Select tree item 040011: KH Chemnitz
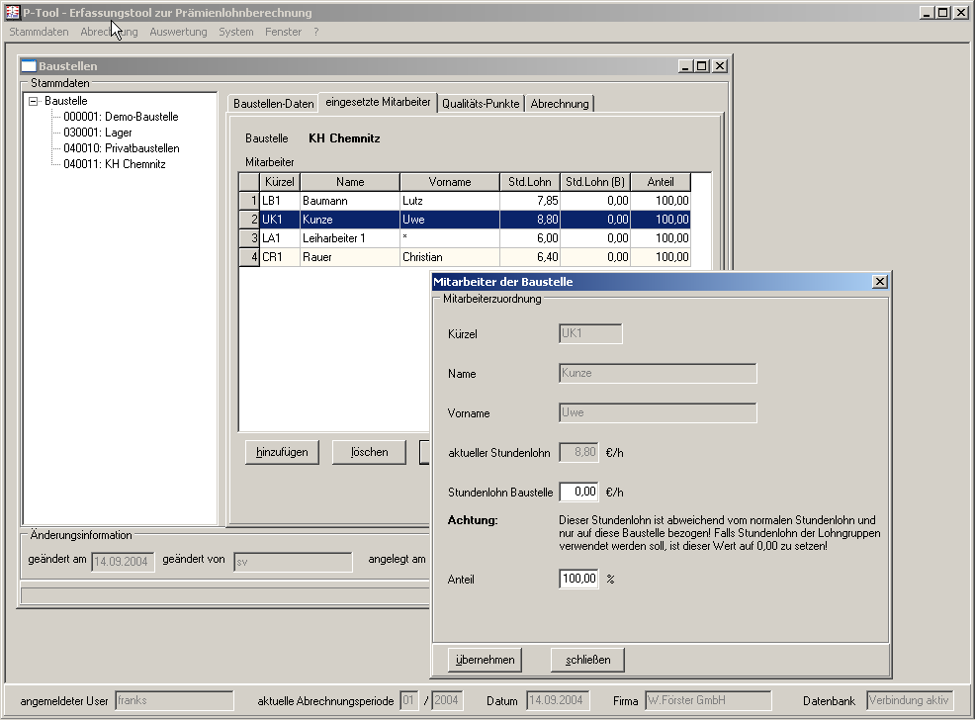The height and width of the screenshot is (720, 975). 115,164
